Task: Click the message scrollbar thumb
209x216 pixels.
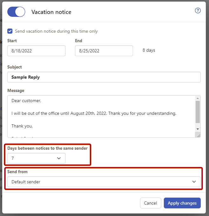Action: click(198, 112)
